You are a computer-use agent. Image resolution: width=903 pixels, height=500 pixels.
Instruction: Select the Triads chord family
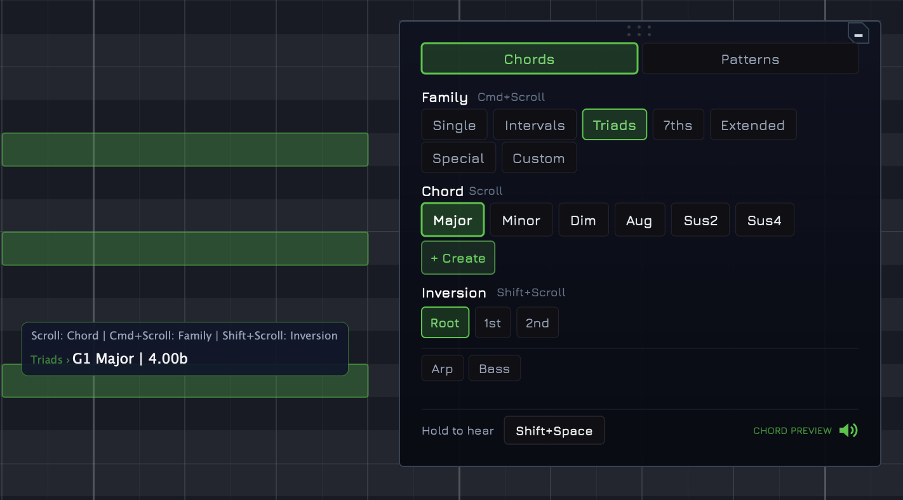(614, 125)
